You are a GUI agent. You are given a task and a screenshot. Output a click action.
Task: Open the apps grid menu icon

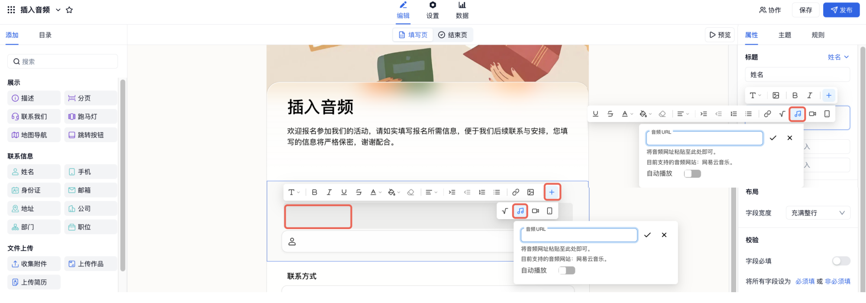[11, 10]
